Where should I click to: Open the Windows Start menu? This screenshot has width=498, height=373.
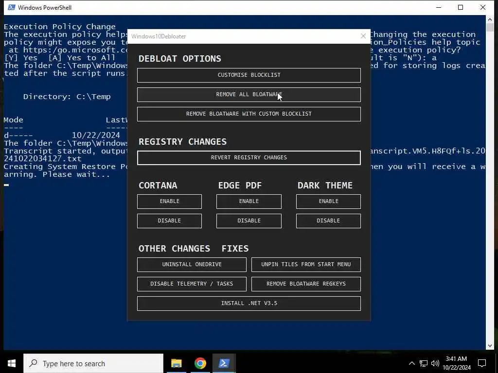[12, 363]
